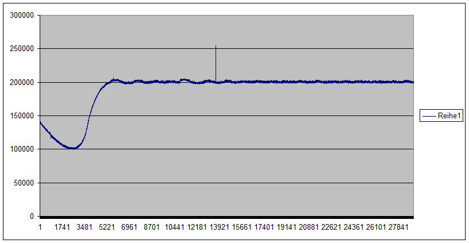Viewport: 469px width, 243px height.
Task: Select the 50000 y-axis label
Action: pos(24,183)
